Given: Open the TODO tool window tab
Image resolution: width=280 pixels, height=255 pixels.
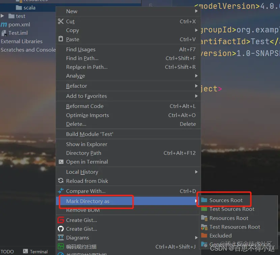Looking at the screenshot, I should (7, 251).
